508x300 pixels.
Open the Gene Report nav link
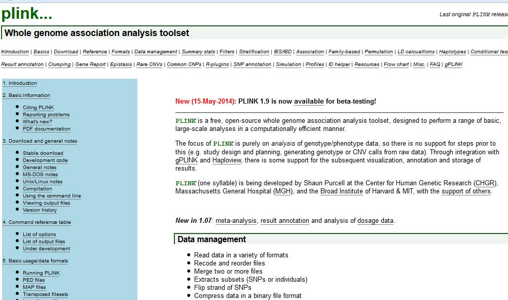coord(90,64)
